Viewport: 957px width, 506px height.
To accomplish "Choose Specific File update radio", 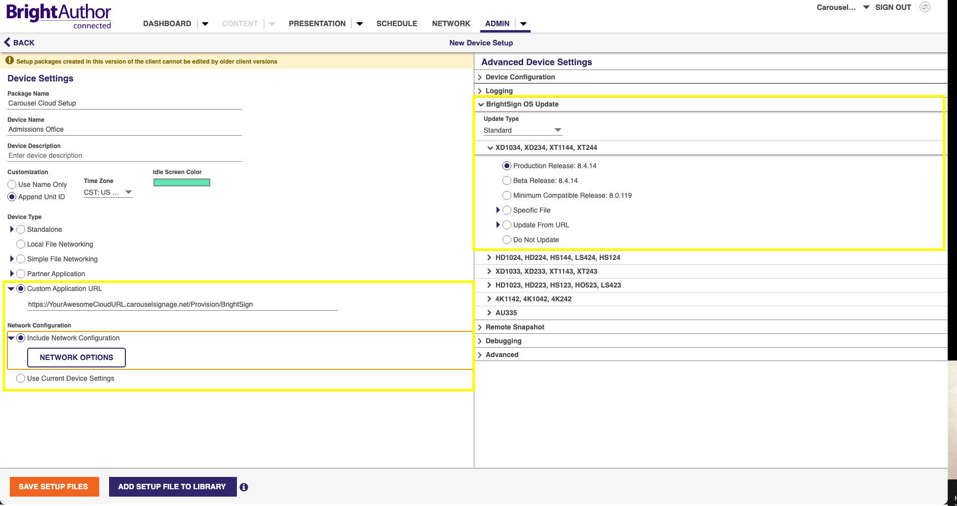I will [507, 210].
